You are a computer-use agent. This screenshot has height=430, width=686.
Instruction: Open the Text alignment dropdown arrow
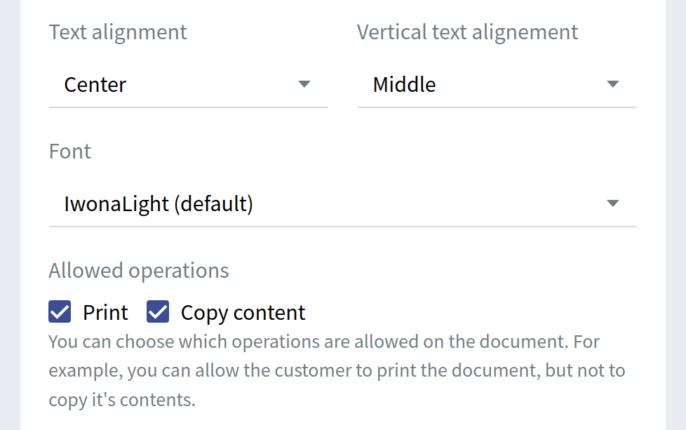click(304, 83)
